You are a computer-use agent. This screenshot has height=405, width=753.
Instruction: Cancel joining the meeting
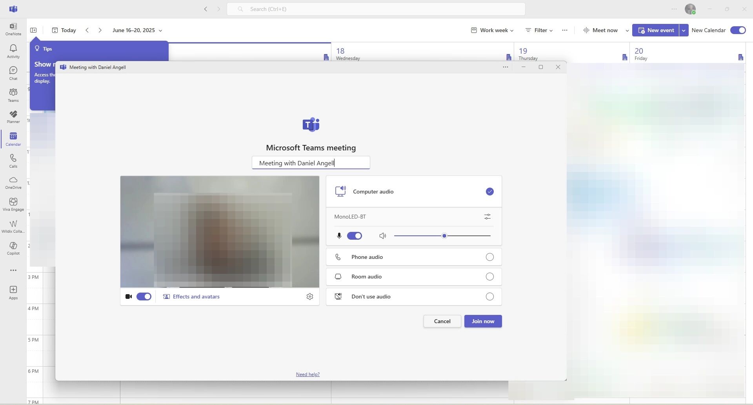[442, 321]
